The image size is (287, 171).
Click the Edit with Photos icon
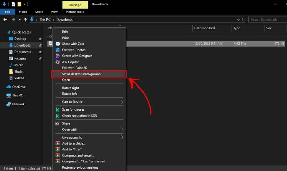(58, 50)
